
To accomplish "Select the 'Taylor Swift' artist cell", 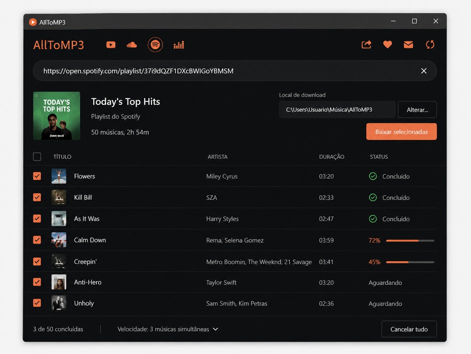I will pyautogui.click(x=221, y=282).
